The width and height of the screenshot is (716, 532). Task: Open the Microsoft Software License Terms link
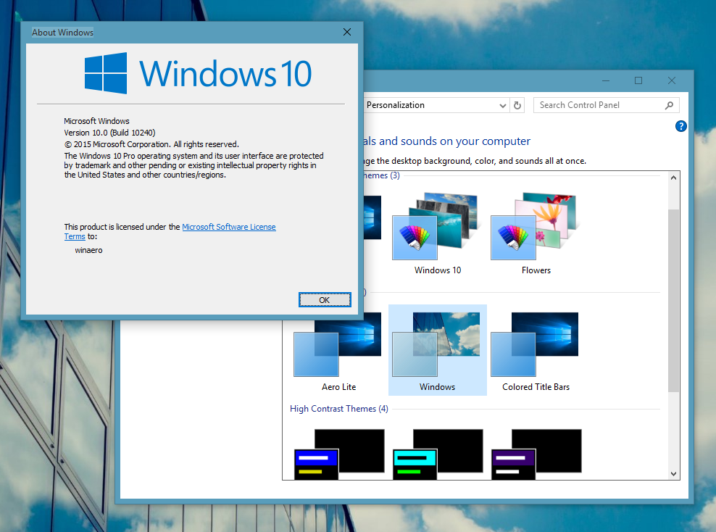click(x=229, y=227)
